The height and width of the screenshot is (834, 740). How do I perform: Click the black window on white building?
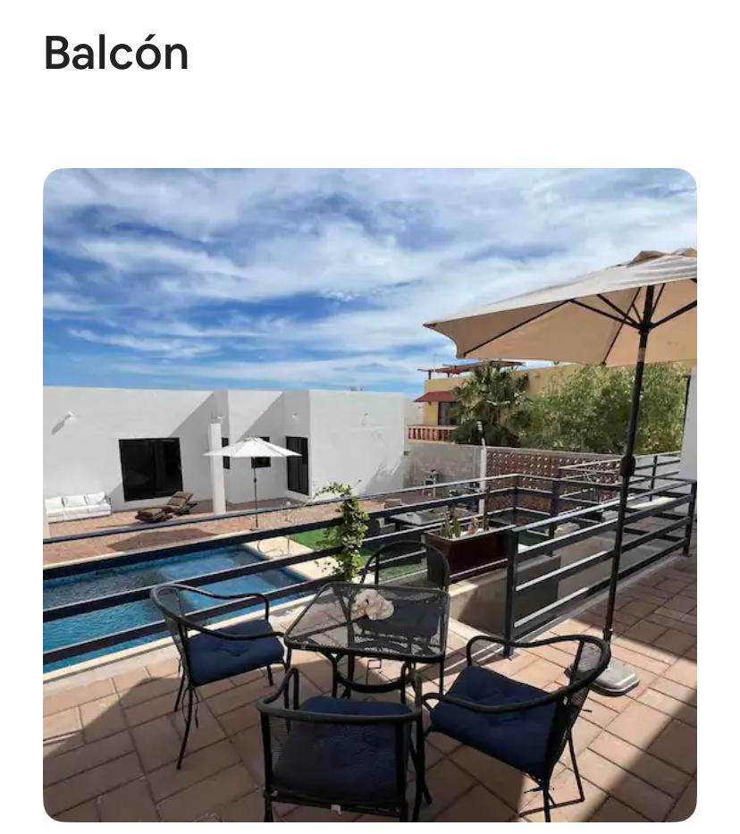point(150,468)
